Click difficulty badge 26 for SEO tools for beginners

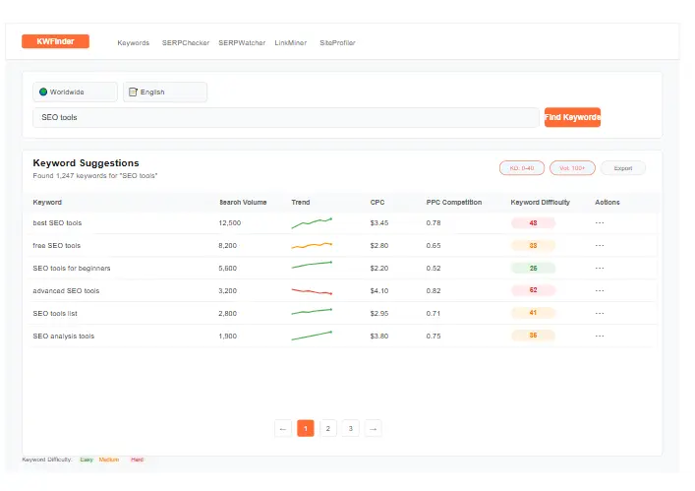coord(533,268)
